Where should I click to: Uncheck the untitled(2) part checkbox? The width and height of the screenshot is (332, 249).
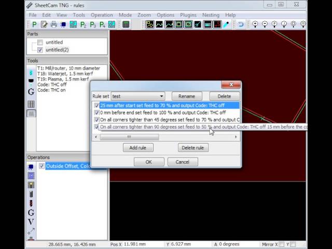pos(40,50)
